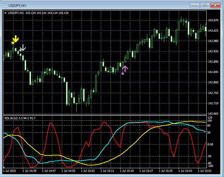Minimize the USDJPY,M1 chart window
Screen dimensions: 224x177
click(x=194, y=5)
